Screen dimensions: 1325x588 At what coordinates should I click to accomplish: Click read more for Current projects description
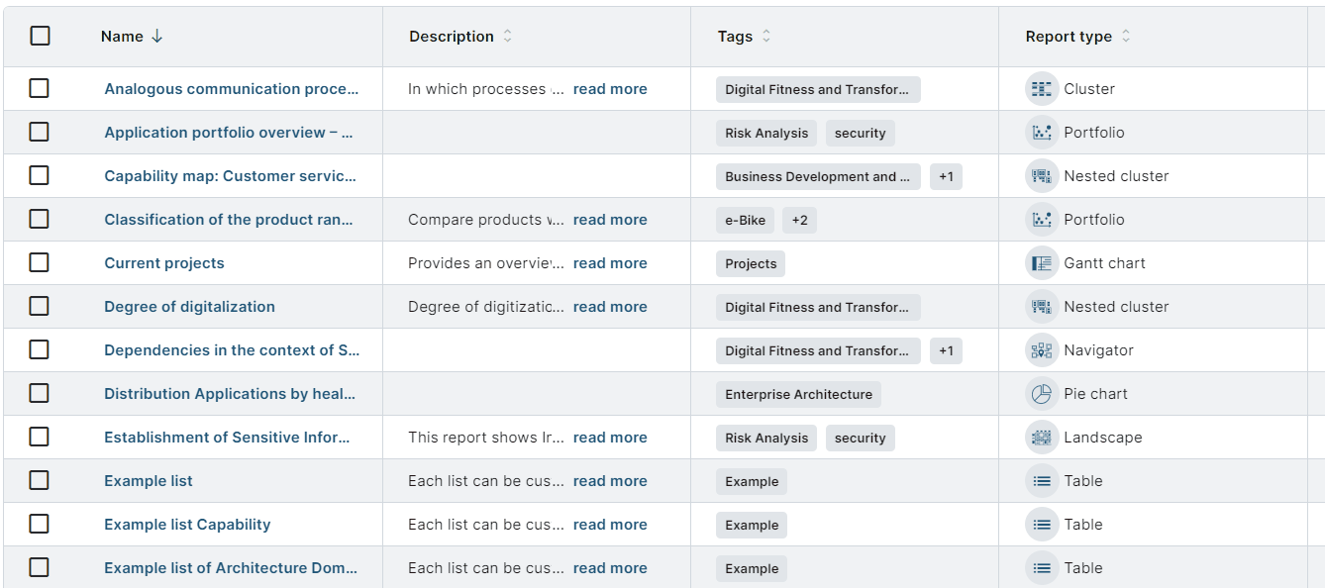610,263
